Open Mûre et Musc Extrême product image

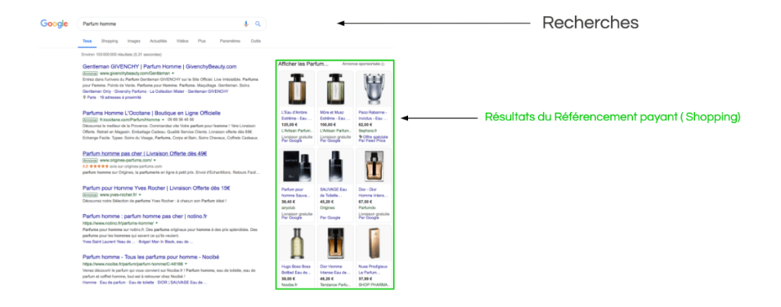[x=335, y=89]
